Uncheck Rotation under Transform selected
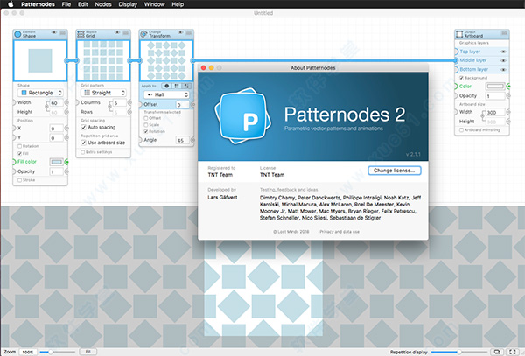The image size is (525, 356). pyautogui.click(x=146, y=131)
